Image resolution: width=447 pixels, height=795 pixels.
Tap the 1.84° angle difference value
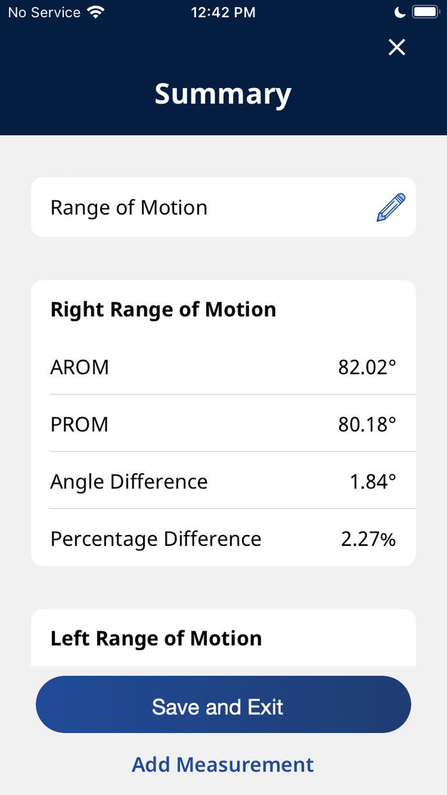pyautogui.click(x=373, y=481)
